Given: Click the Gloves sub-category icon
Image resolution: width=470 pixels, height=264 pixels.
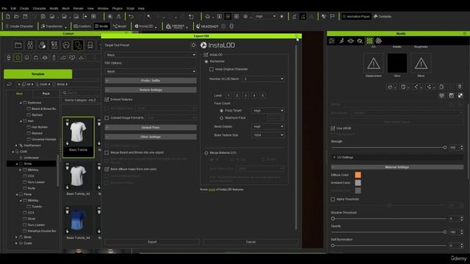Looking at the screenshot, I should pyautogui.click(x=72, y=57).
